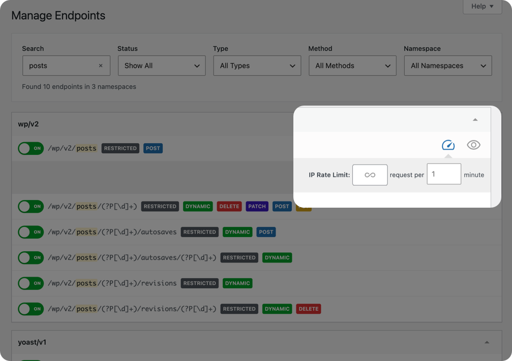Click the RESTRICTED badge on the revisions row
512x361 pixels.
pyautogui.click(x=199, y=283)
